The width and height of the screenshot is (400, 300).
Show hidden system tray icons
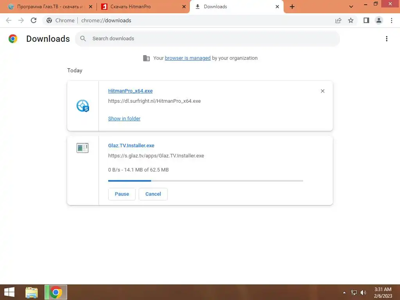pos(345,293)
